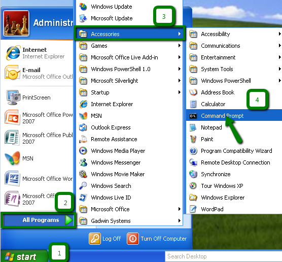Open Windows Media Player icon
The width and height of the screenshot is (282, 262).
pos(83,151)
